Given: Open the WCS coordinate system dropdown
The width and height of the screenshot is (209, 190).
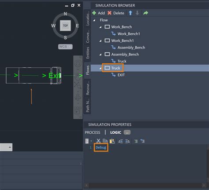Looking at the screenshot, I should pyautogui.click(x=65, y=47).
